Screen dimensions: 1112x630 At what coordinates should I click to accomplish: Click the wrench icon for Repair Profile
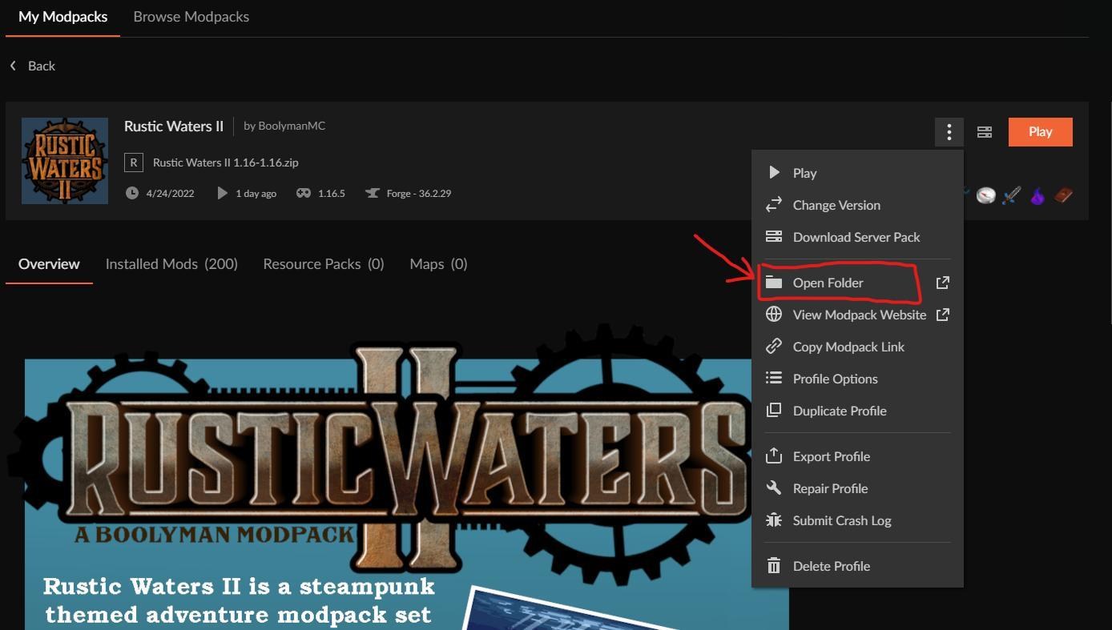(x=774, y=488)
